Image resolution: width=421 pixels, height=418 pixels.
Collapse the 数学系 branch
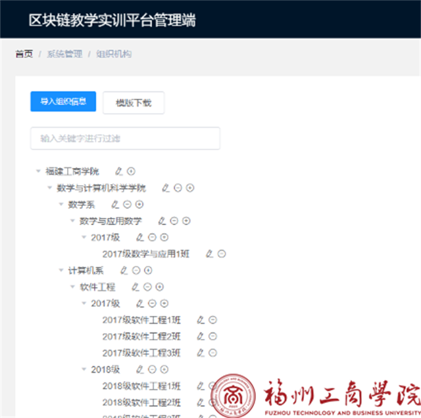pyautogui.click(x=61, y=204)
